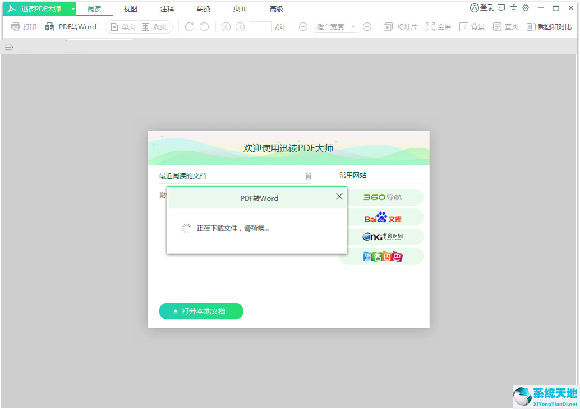580x409 pixels.
Task: Change reading 背景 background
Action: pos(472,26)
